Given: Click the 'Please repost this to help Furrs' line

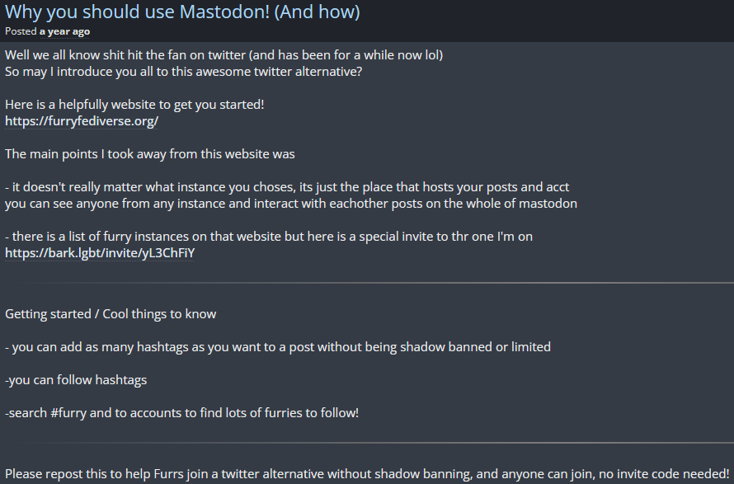Looking at the screenshot, I should pyautogui.click(x=367, y=474).
